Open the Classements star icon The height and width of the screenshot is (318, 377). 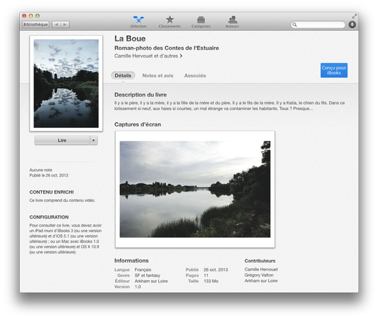pyautogui.click(x=170, y=19)
